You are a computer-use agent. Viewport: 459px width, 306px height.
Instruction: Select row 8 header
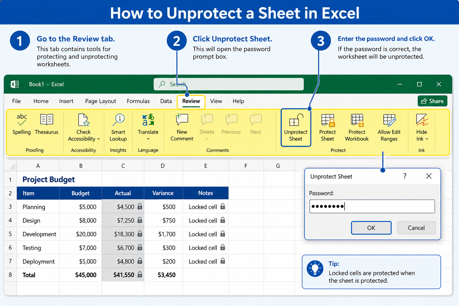[10, 275]
